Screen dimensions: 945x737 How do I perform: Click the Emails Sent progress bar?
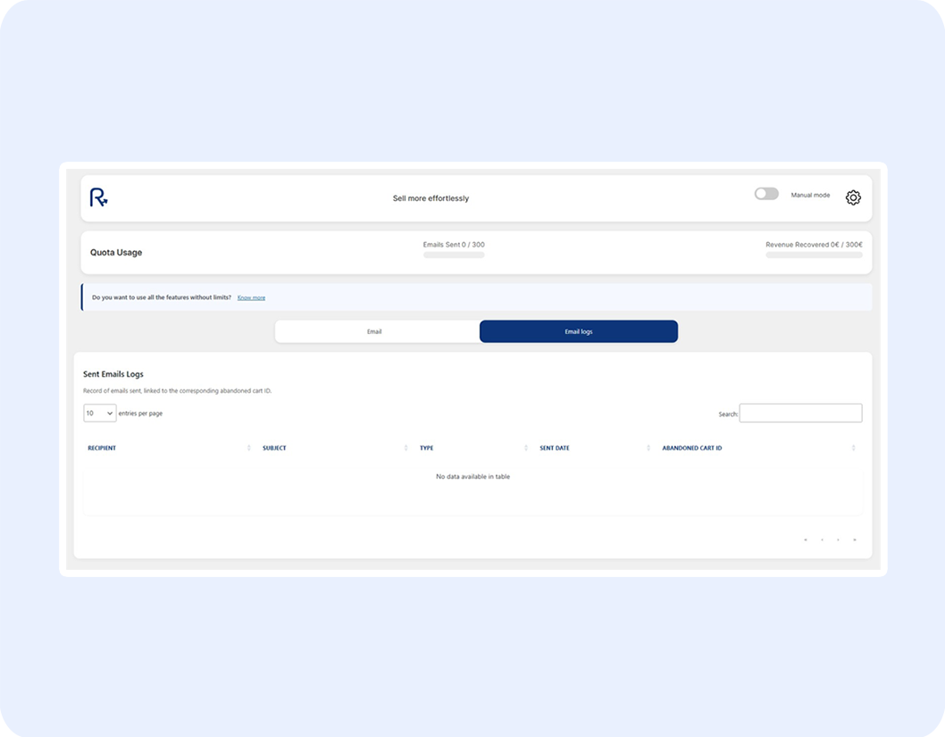pyautogui.click(x=454, y=255)
